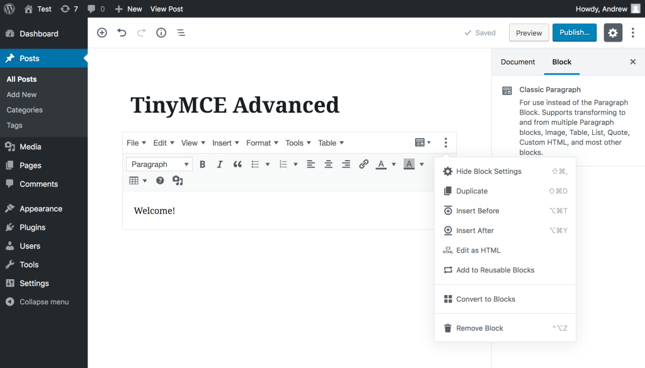Expand the bulleted list style arrow
The height and width of the screenshot is (368, 645).
[x=268, y=164]
